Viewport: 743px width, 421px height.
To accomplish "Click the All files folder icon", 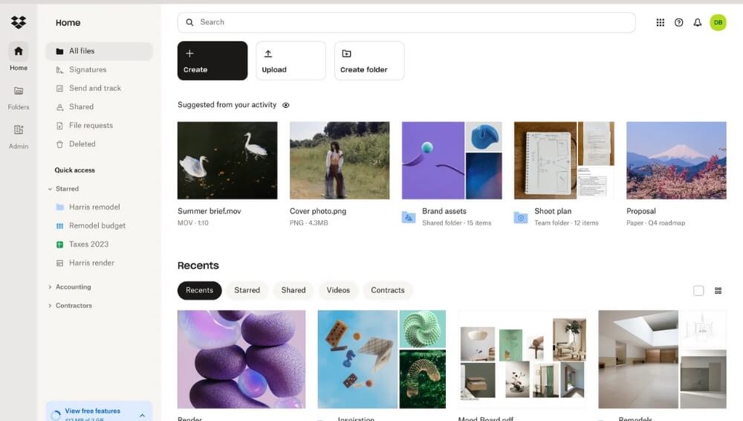I will click(x=59, y=51).
